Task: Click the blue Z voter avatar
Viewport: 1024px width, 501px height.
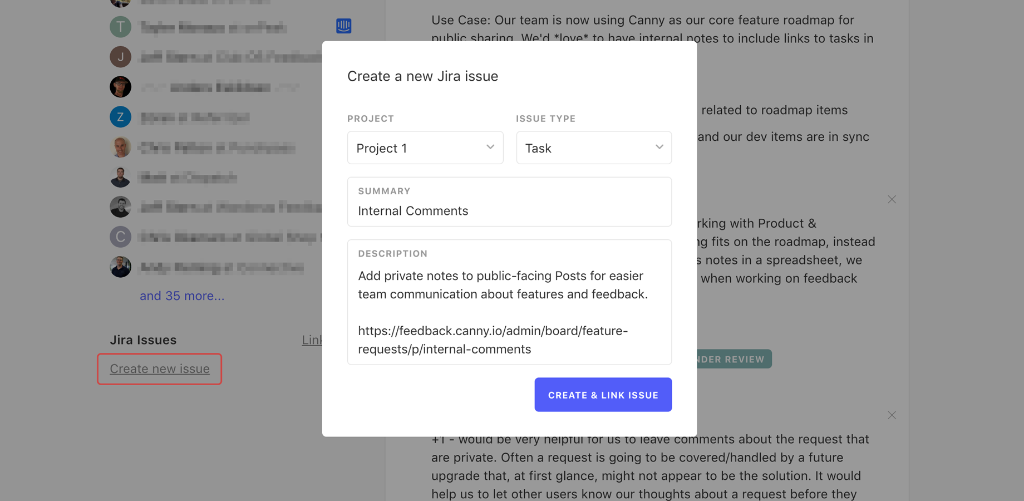Action: click(120, 117)
